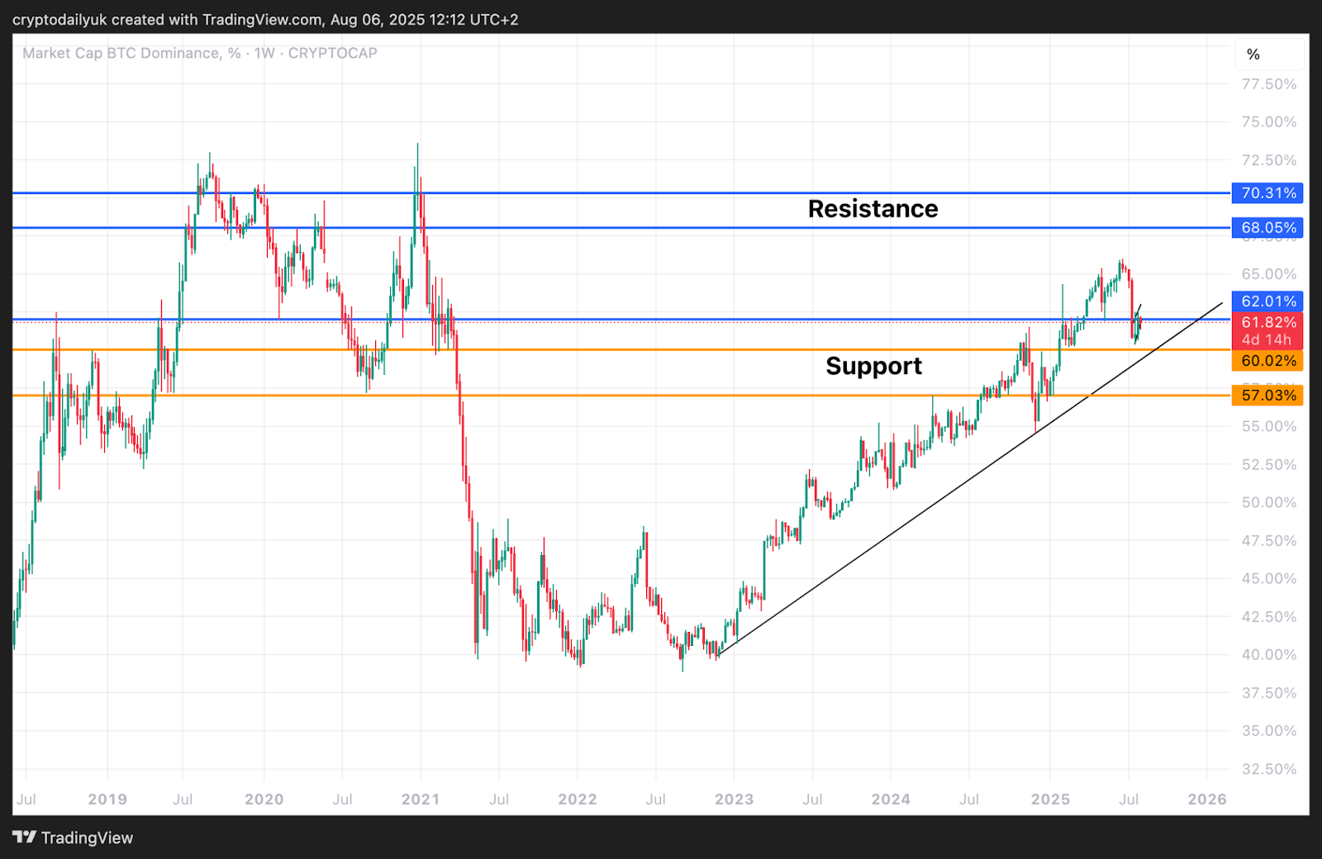Click the TradingView logo icon
The height and width of the screenshot is (859, 1322).
click(x=25, y=838)
